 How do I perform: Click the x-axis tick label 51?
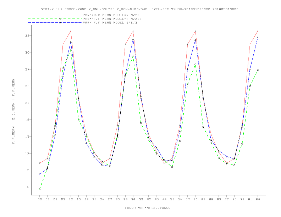[x=172, y=199]
